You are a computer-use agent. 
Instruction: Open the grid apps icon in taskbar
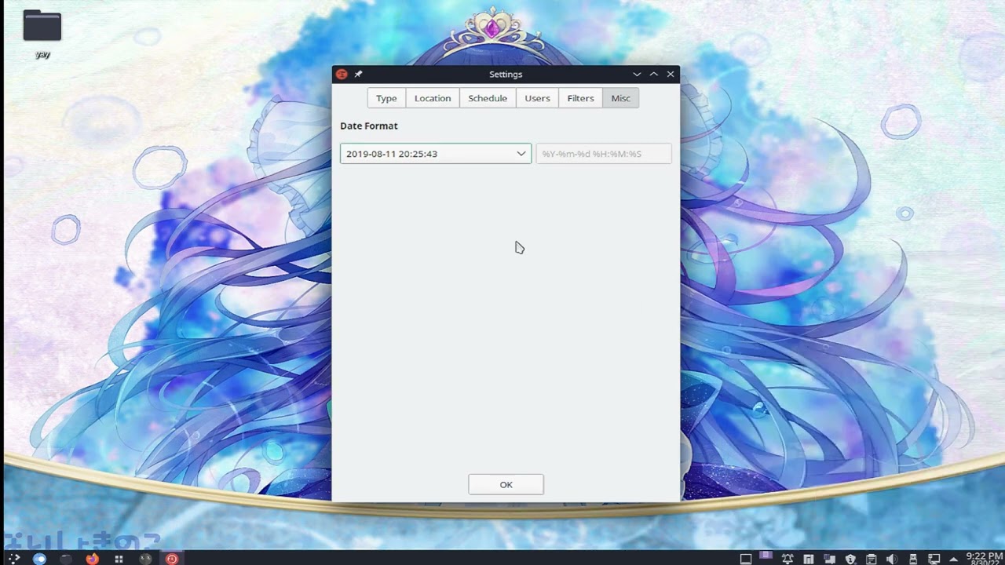pos(119,559)
